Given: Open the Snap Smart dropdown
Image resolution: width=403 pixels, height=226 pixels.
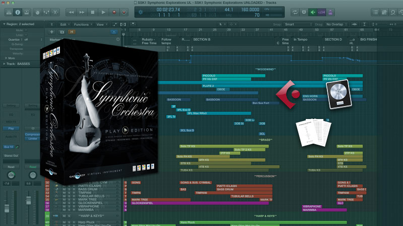Looking at the screenshot, I should (298, 24).
